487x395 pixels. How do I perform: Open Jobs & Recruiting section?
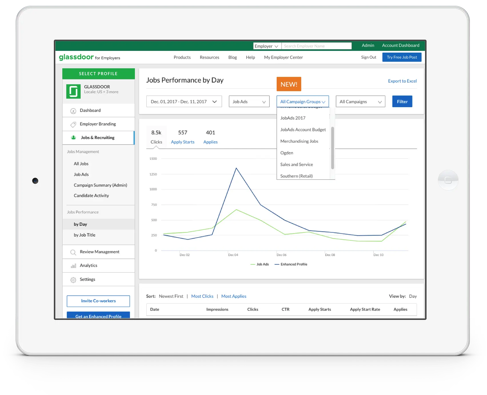coord(98,137)
